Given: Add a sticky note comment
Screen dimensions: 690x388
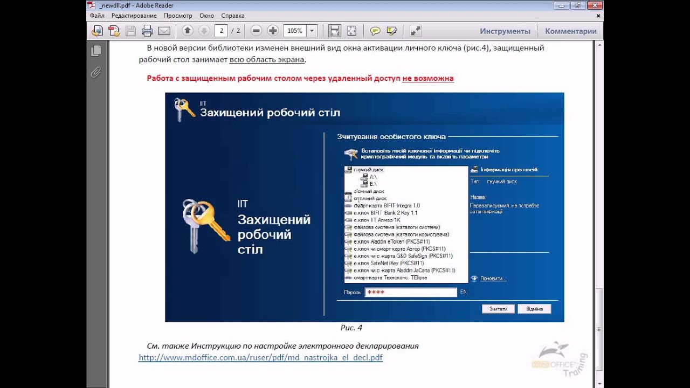Looking at the screenshot, I should tap(375, 31).
